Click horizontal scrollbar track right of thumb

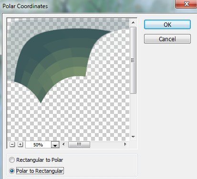pyautogui.click(x=106, y=145)
